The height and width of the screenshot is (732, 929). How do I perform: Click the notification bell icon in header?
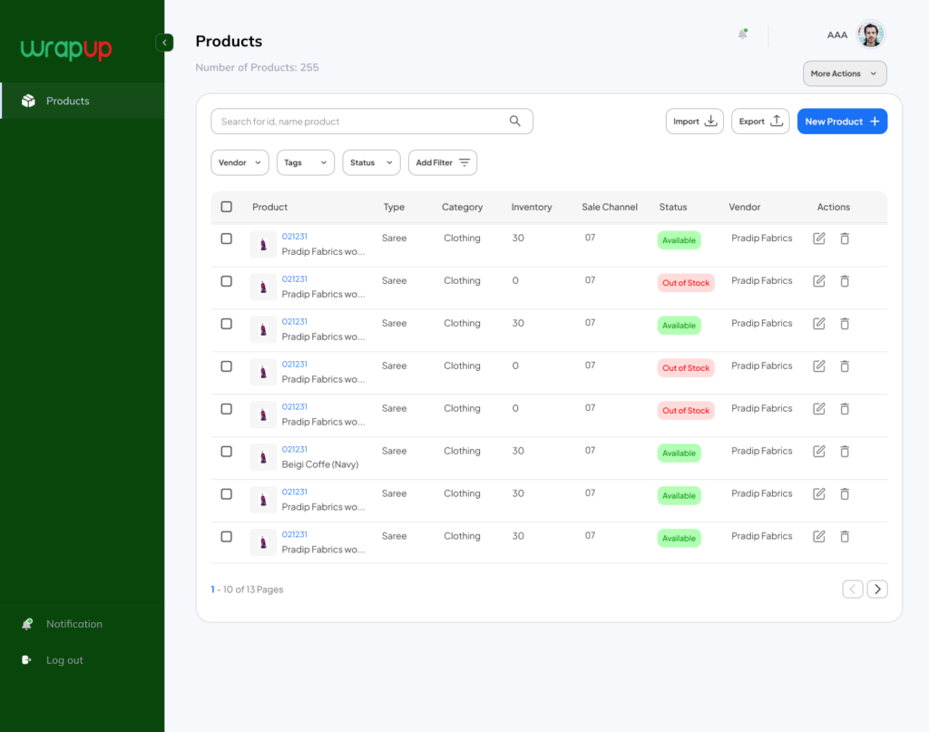pos(742,34)
